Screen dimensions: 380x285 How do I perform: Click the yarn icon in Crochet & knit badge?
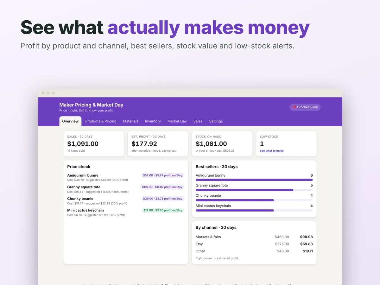tap(294, 107)
